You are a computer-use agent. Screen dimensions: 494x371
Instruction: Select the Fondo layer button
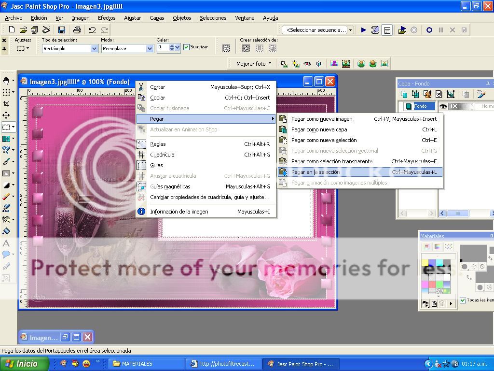pyautogui.click(x=420, y=106)
